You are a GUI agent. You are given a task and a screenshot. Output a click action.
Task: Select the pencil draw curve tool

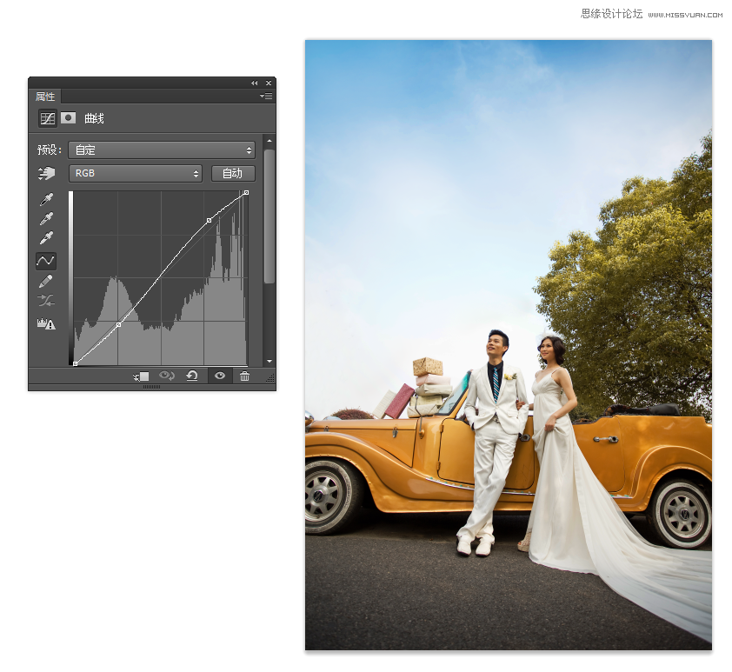46,282
